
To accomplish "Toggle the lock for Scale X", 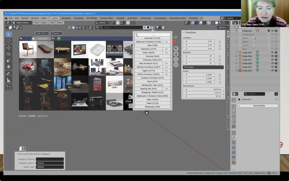I will (219, 75).
